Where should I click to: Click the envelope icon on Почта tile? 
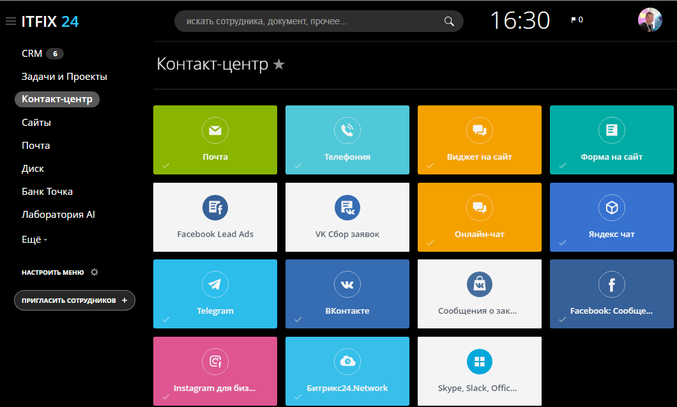215,130
